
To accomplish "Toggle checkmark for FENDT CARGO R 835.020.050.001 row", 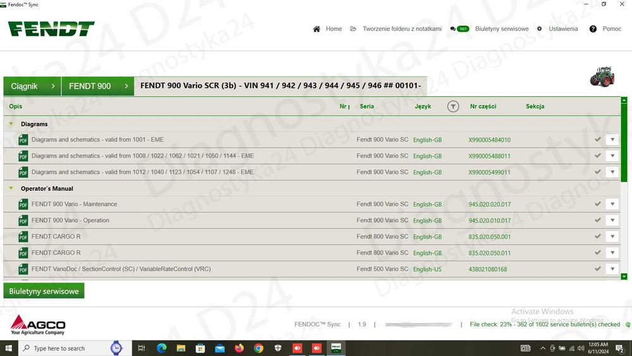I will (x=597, y=236).
